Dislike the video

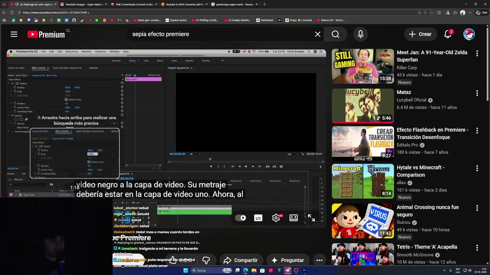point(206,260)
